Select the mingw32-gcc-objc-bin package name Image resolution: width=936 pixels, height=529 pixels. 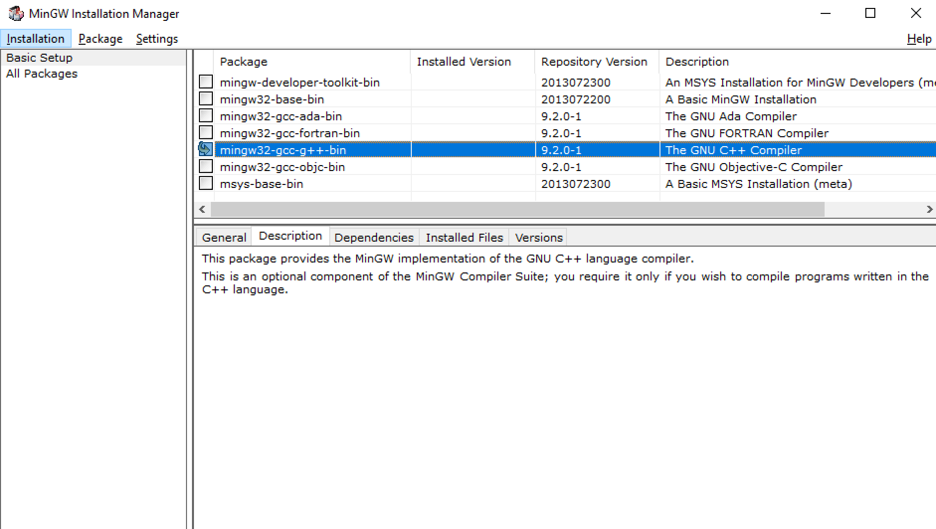point(282,167)
